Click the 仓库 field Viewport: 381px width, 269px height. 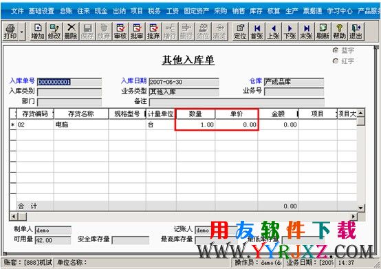[x=294, y=82]
